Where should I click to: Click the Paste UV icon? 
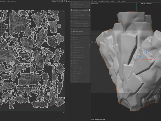(72, 63)
